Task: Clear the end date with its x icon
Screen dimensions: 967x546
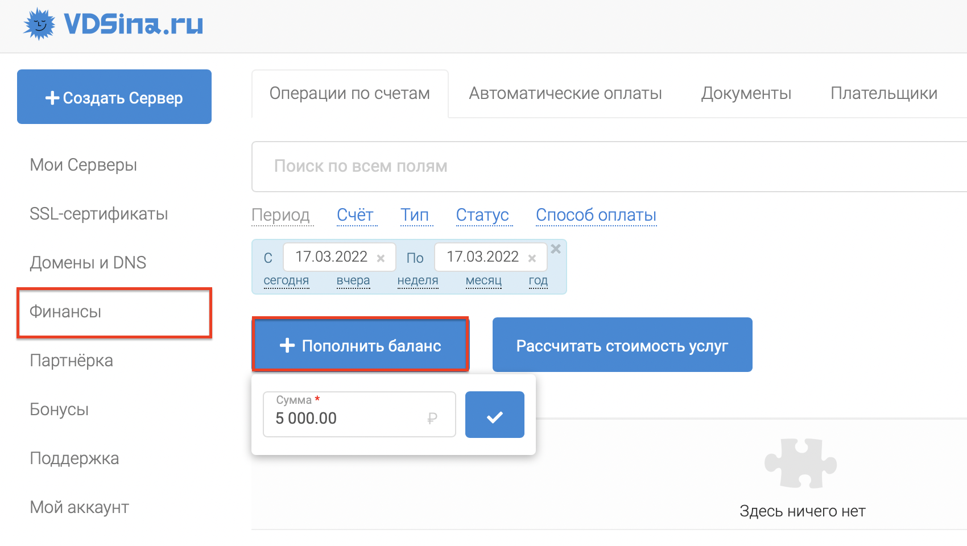Action: (532, 258)
